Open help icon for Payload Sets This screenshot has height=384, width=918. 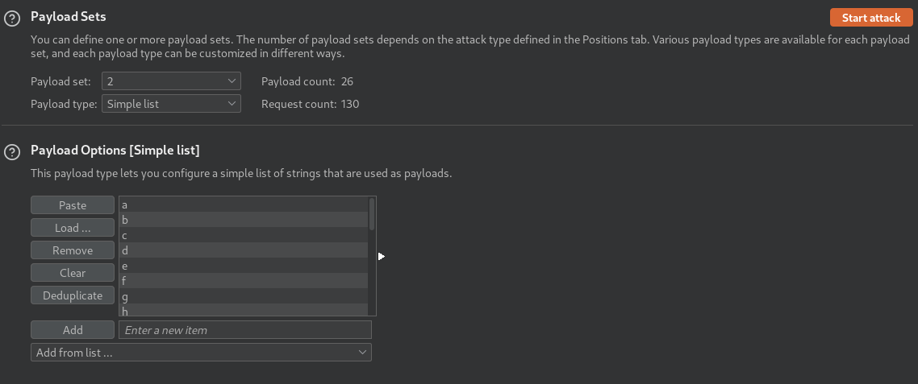pyautogui.click(x=12, y=19)
